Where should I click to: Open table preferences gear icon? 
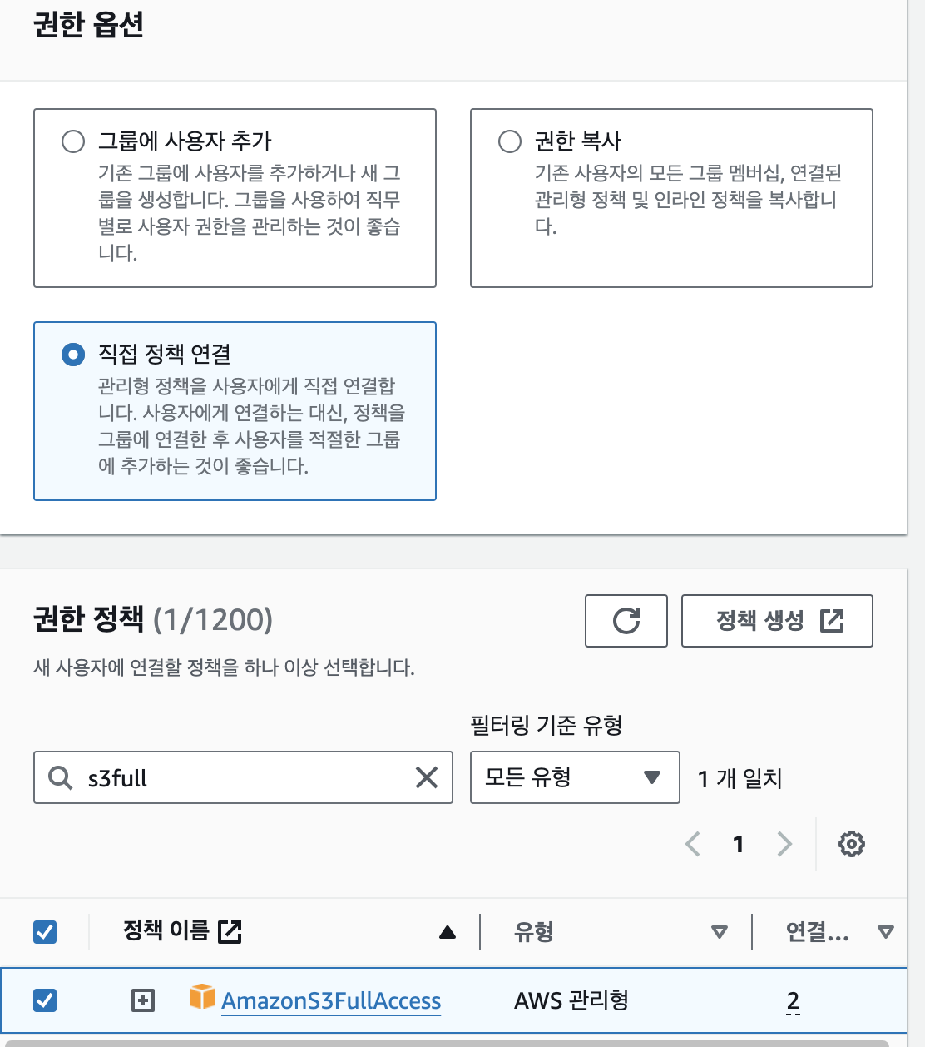(851, 844)
